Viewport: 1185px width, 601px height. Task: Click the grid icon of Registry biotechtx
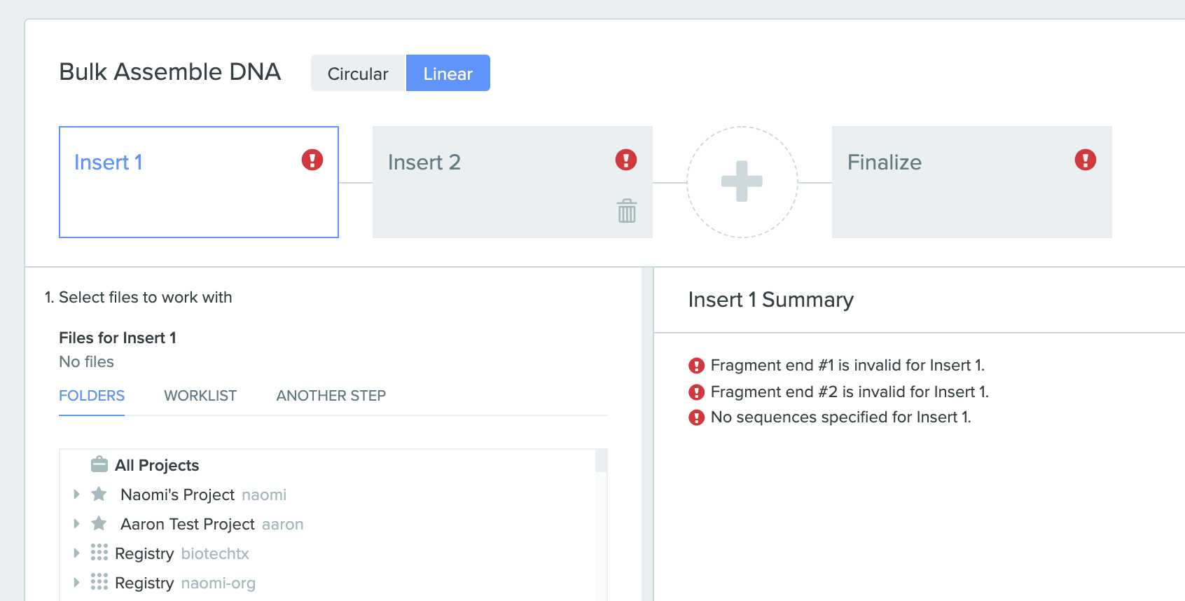[99, 553]
